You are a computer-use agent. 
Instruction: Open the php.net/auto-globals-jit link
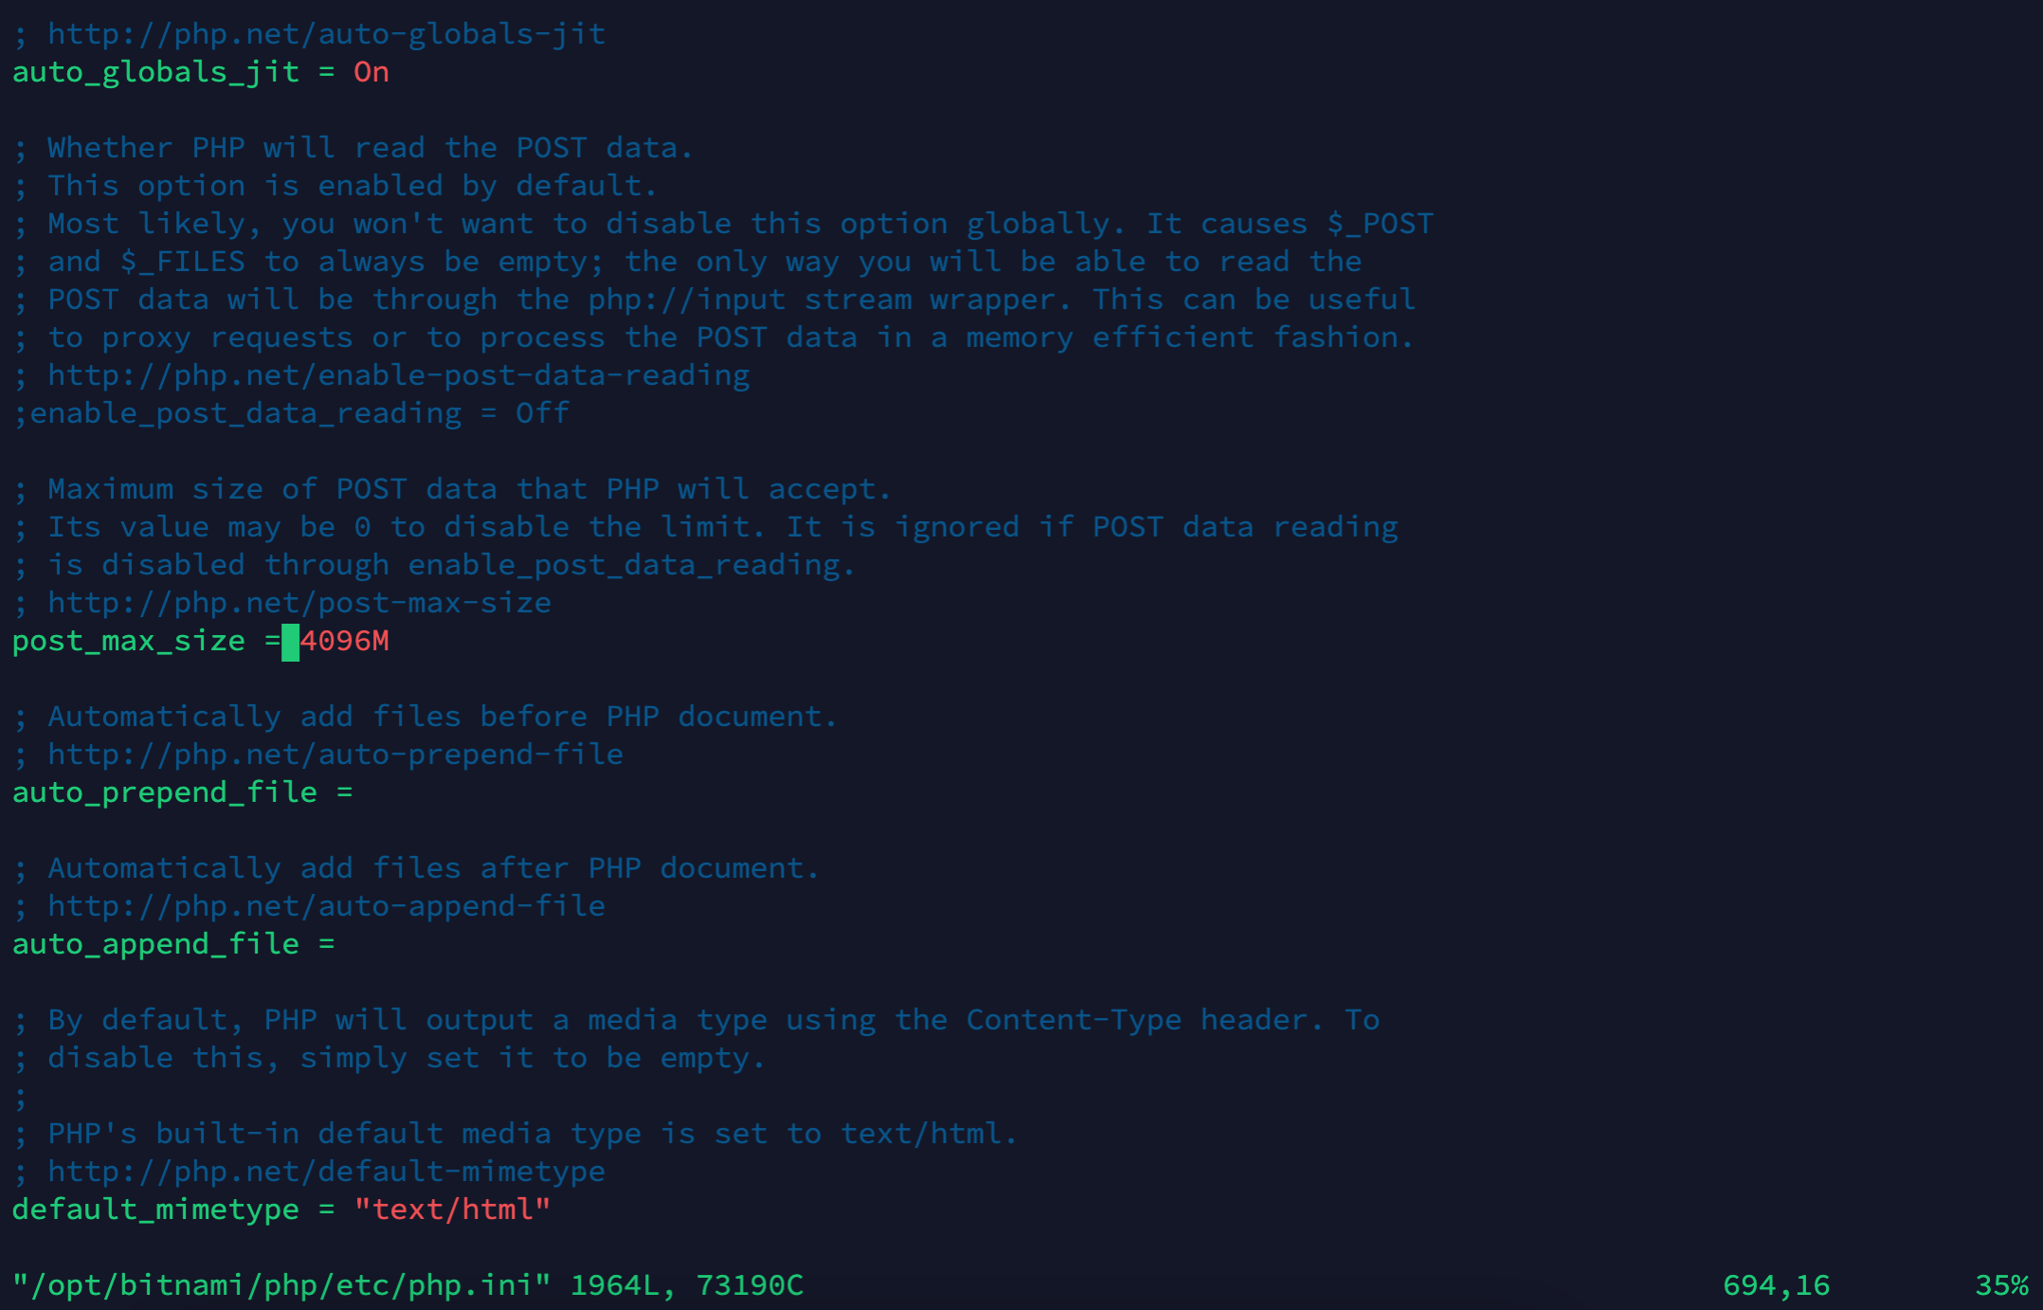327,34
